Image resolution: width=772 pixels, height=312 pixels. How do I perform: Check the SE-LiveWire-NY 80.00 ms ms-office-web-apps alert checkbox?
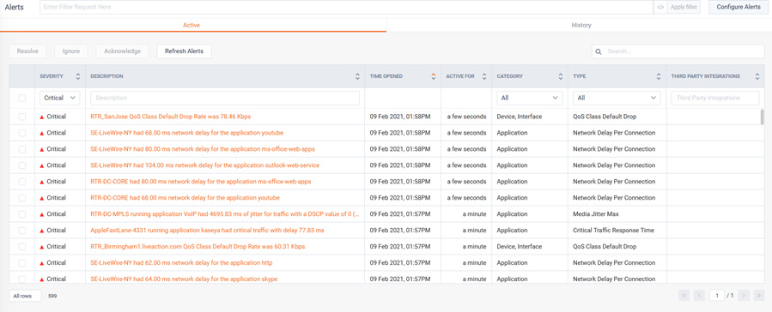21,149
